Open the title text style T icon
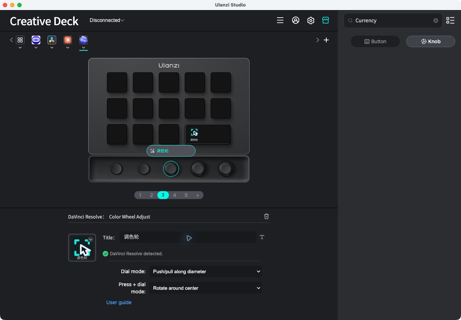 click(x=262, y=237)
